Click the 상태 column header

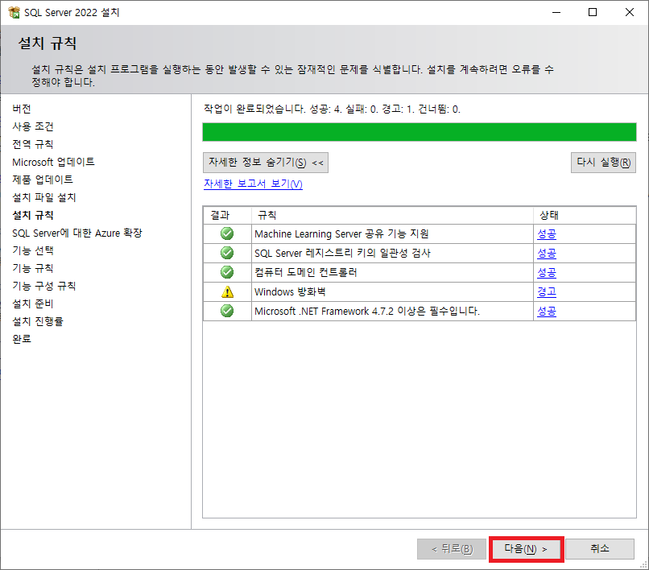click(x=585, y=215)
